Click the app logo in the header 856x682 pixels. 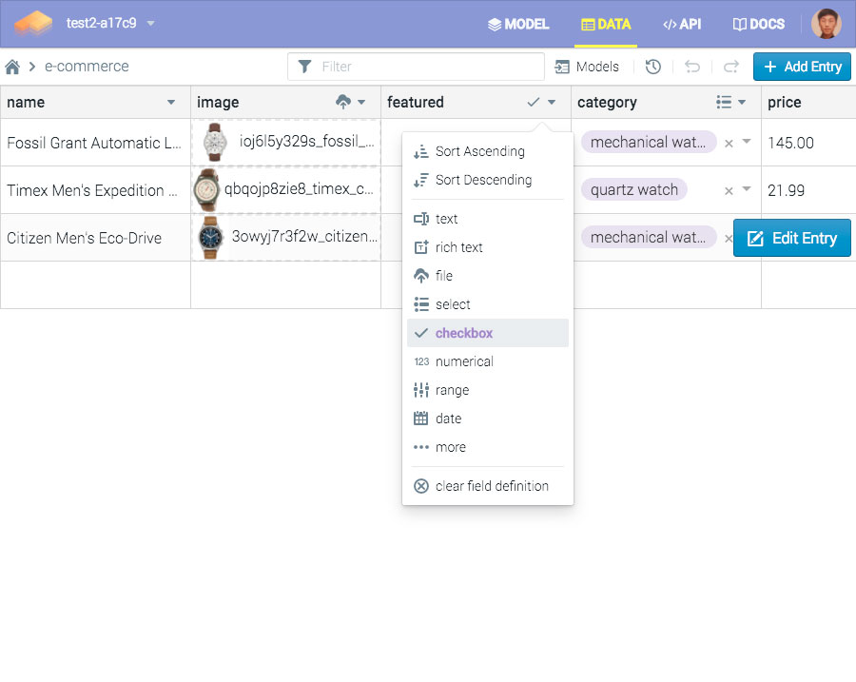pos(33,24)
